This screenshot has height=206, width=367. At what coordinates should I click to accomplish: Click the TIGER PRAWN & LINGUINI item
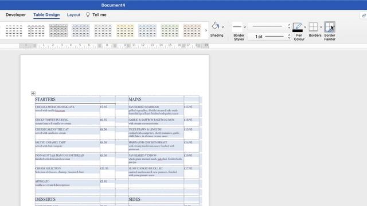click(145, 129)
